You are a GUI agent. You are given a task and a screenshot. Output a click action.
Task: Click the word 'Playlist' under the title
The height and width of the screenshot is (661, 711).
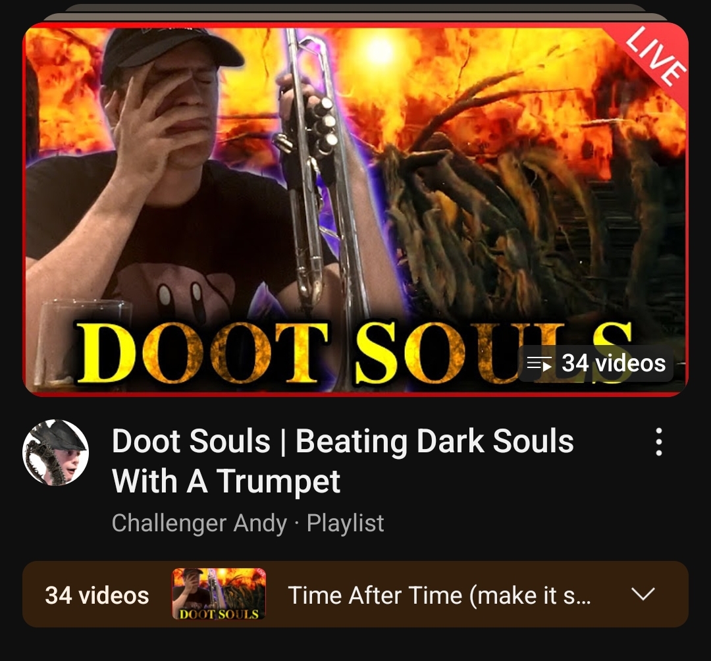pos(346,523)
